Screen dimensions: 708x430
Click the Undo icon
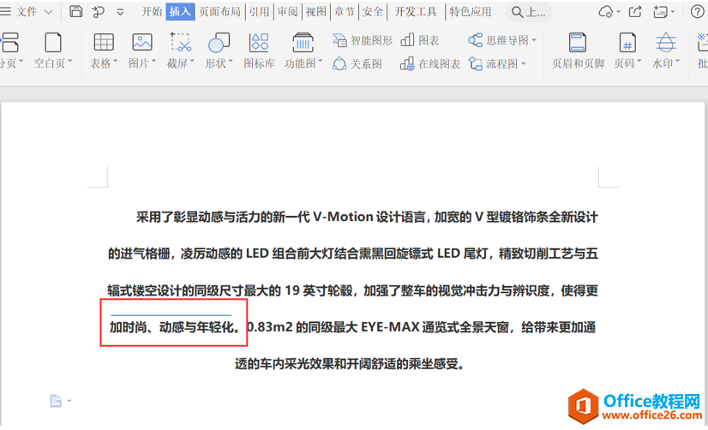98,12
